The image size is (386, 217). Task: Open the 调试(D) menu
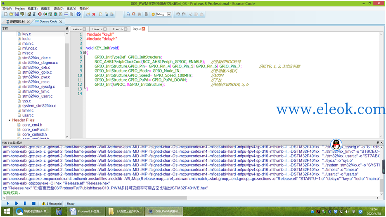point(58,9)
